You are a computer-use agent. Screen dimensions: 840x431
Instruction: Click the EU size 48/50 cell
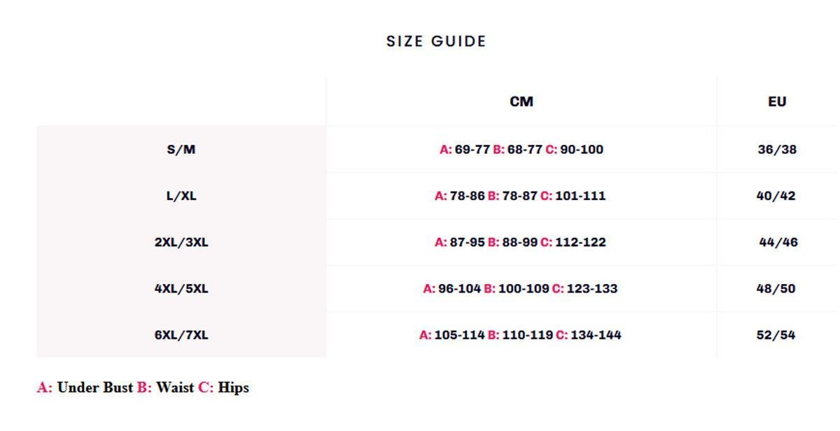point(776,288)
